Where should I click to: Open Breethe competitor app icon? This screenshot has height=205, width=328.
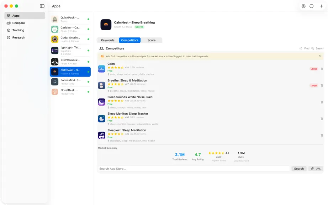tap(102, 85)
